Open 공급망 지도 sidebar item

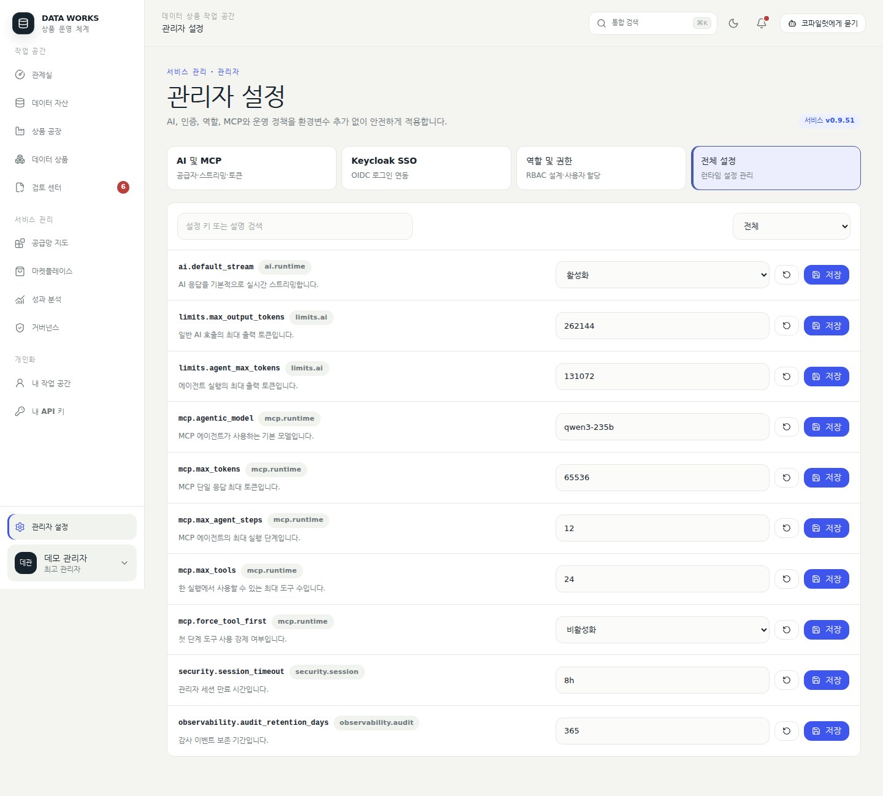coord(72,243)
